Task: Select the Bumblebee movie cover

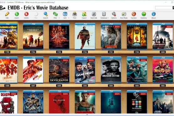Action: point(9,36)
